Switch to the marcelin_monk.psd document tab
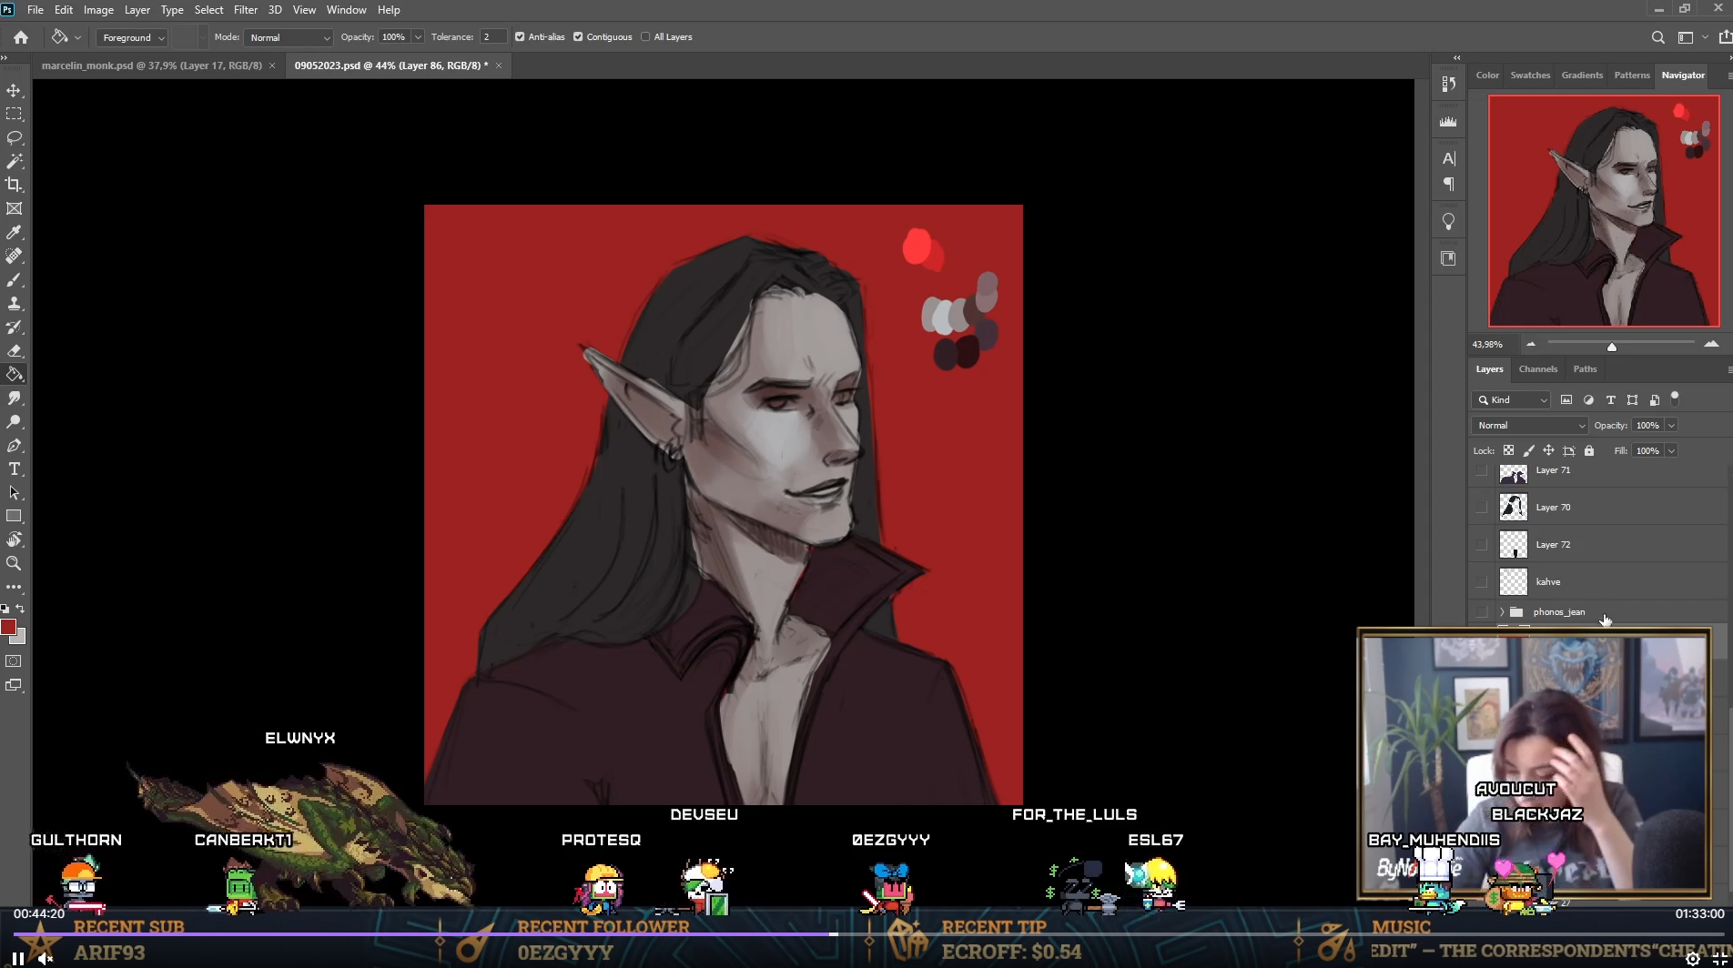 (152, 66)
